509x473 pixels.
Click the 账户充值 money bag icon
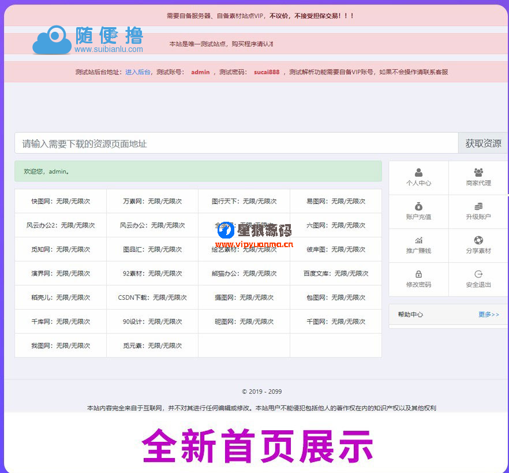(x=418, y=206)
